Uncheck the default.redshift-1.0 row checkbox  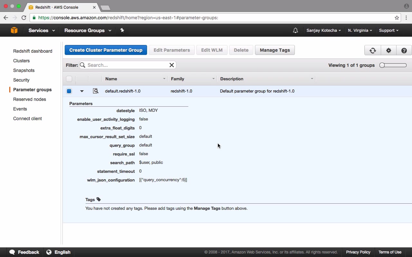point(69,91)
